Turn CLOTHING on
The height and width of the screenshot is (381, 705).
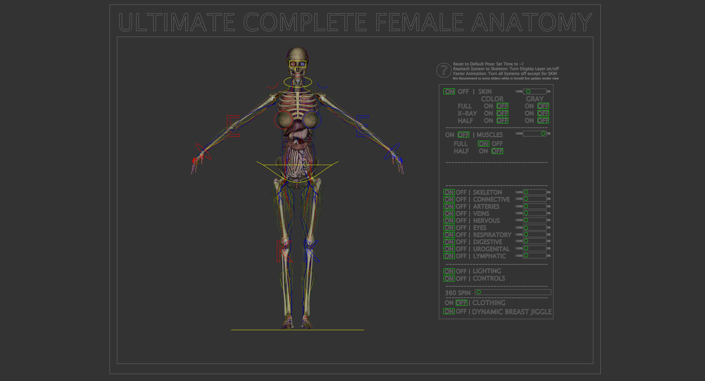pyautogui.click(x=449, y=303)
